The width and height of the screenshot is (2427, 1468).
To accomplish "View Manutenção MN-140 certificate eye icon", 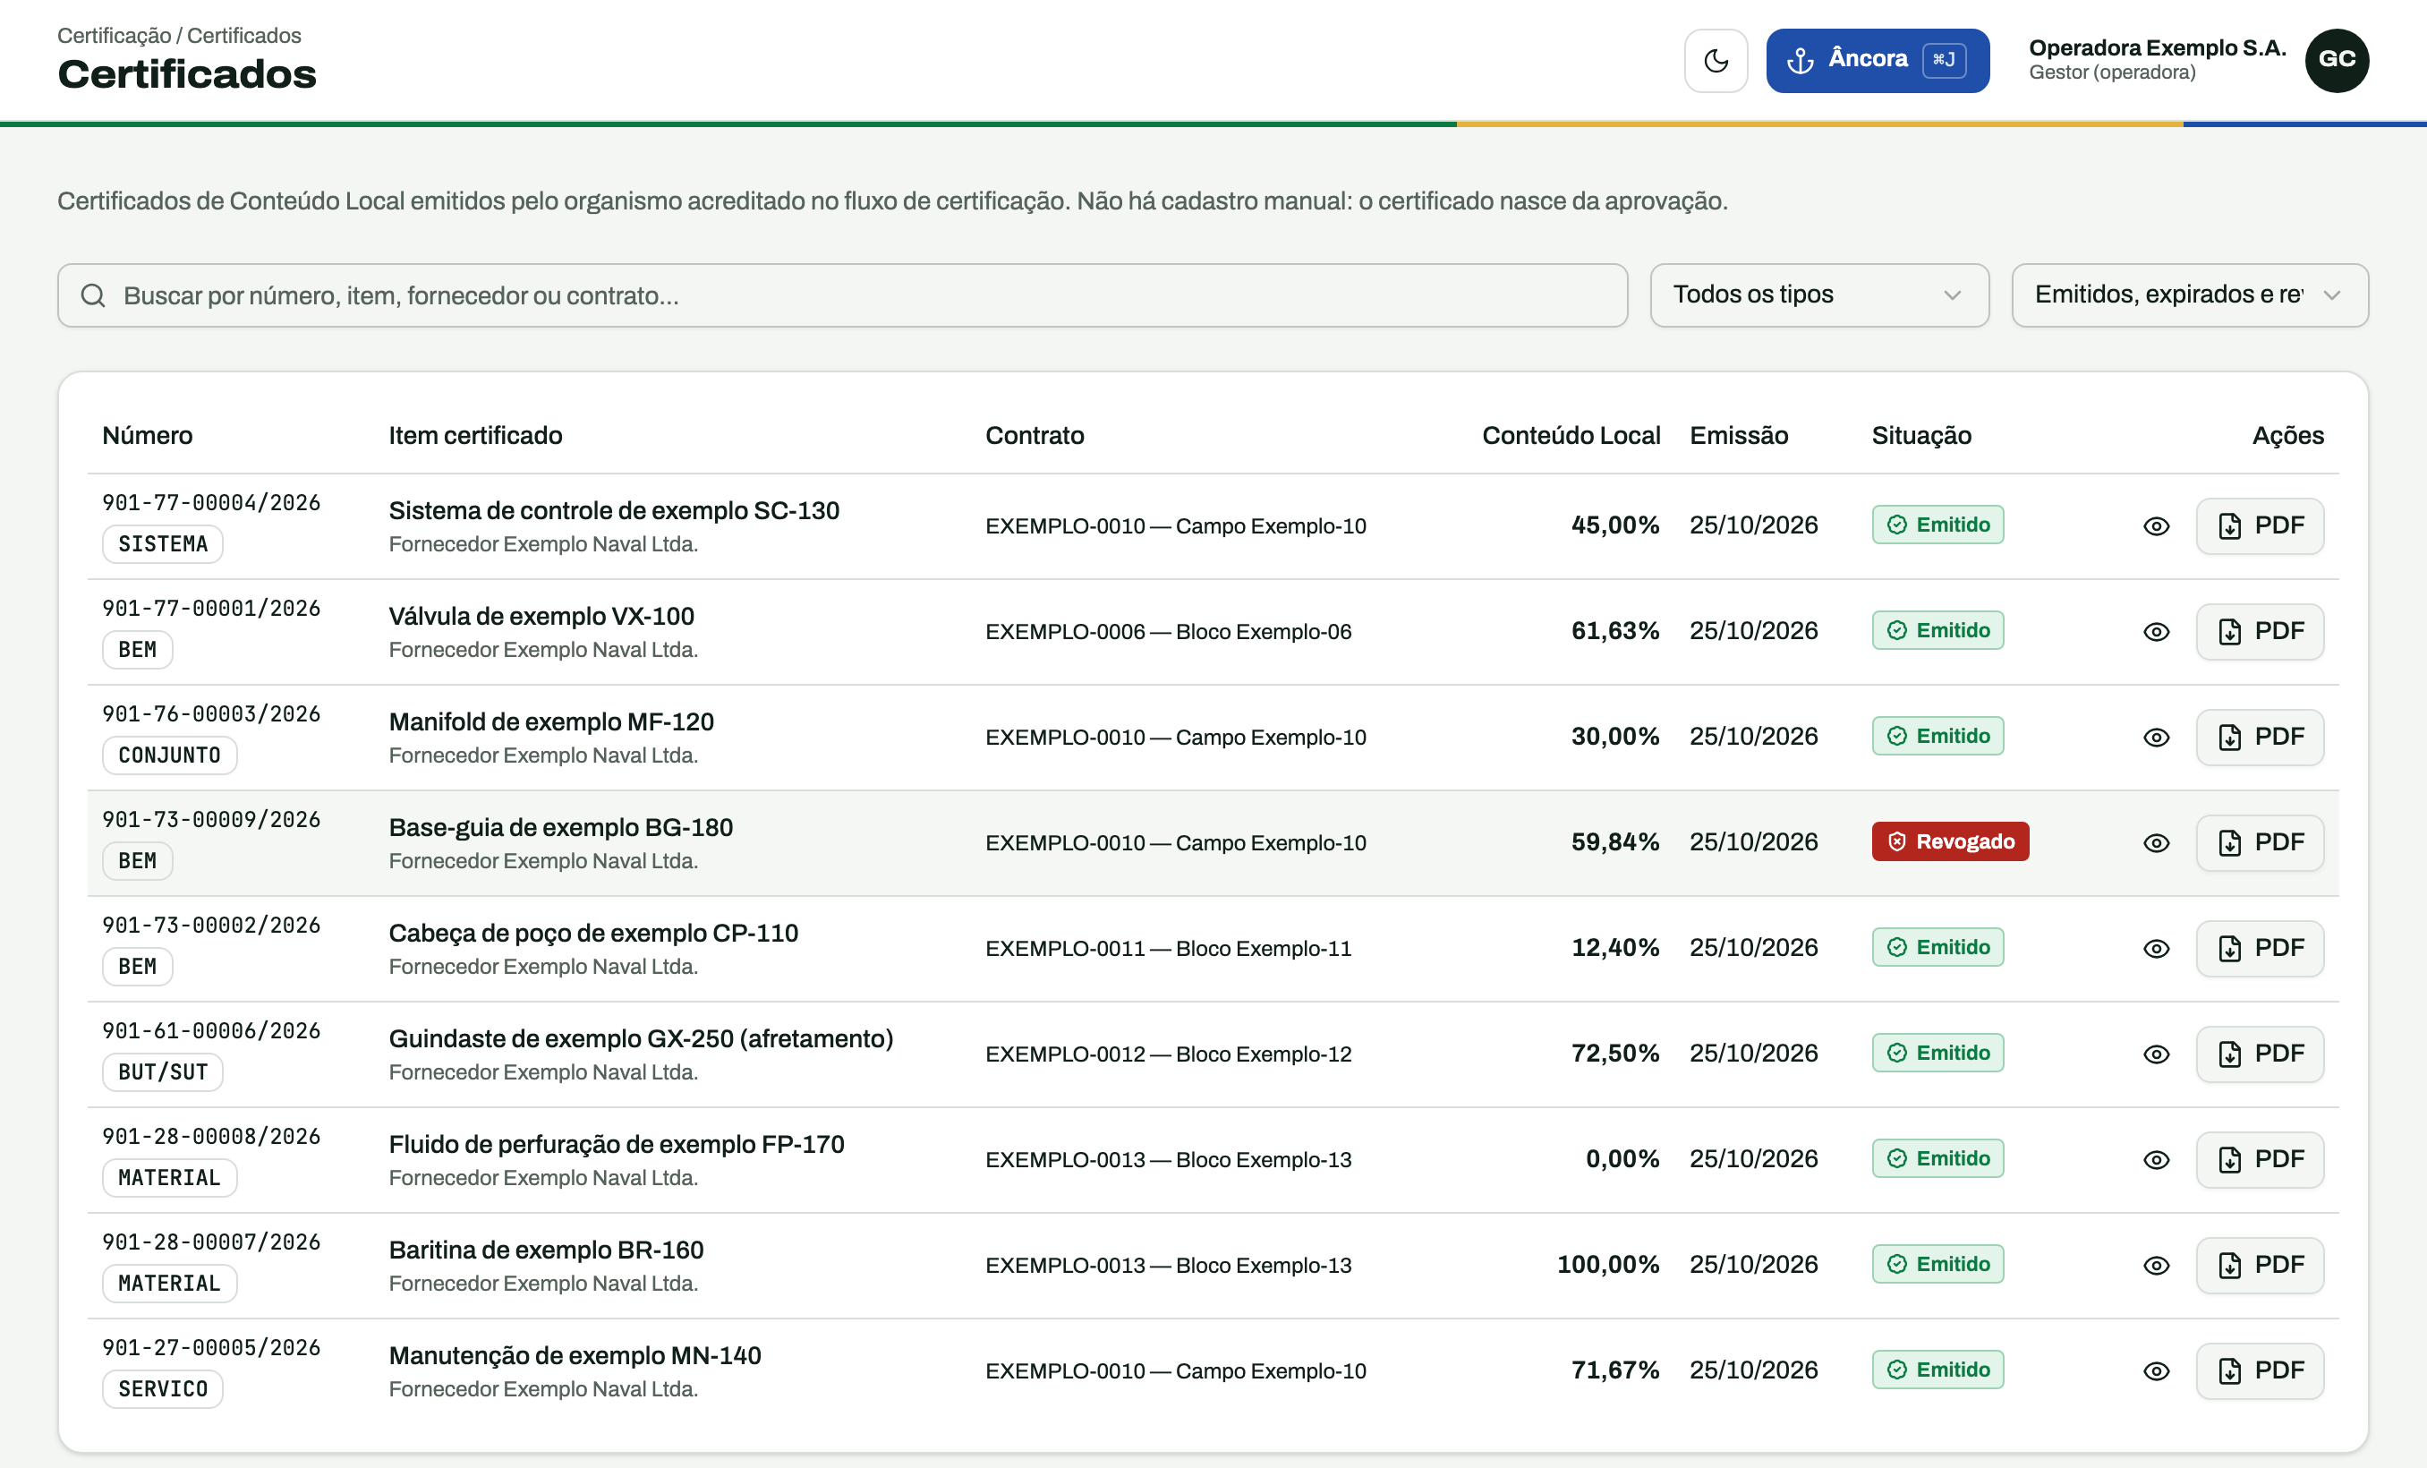I will click(x=2156, y=1370).
